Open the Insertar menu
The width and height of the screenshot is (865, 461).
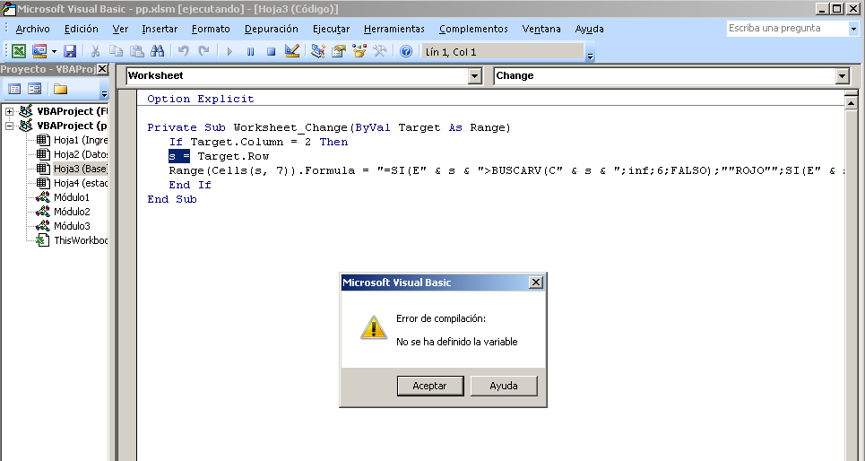pyautogui.click(x=160, y=29)
